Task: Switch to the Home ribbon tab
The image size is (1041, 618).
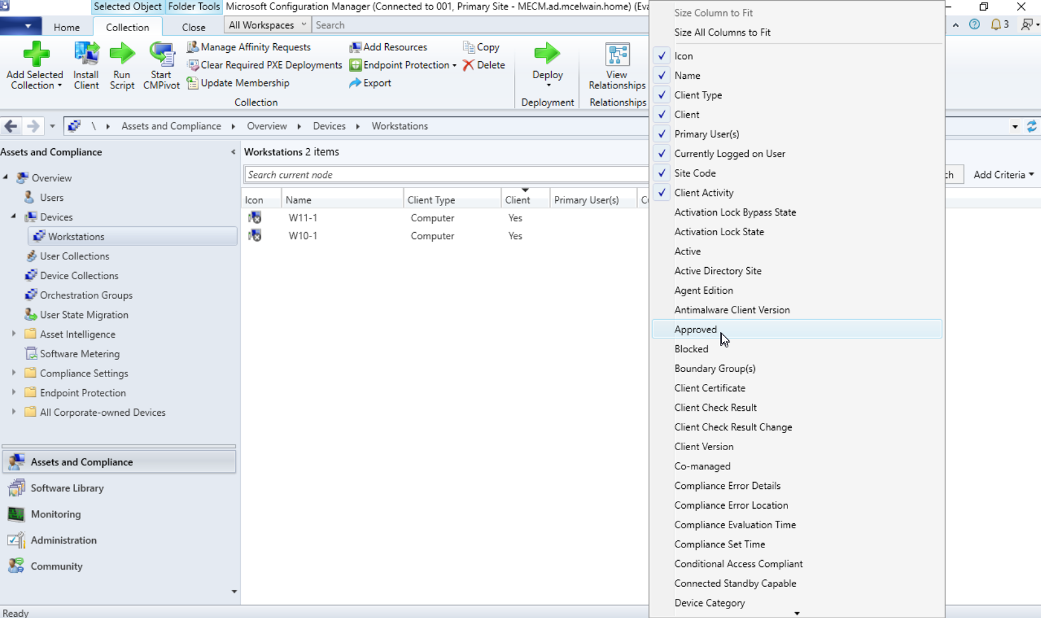Action: click(67, 27)
